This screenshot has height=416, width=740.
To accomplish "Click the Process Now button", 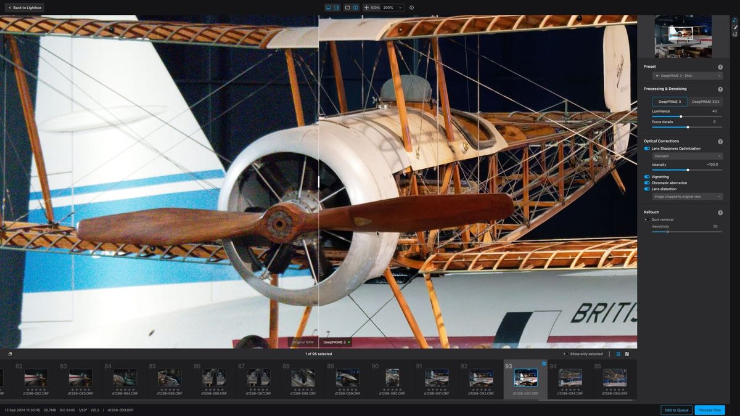I will tap(710, 410).
